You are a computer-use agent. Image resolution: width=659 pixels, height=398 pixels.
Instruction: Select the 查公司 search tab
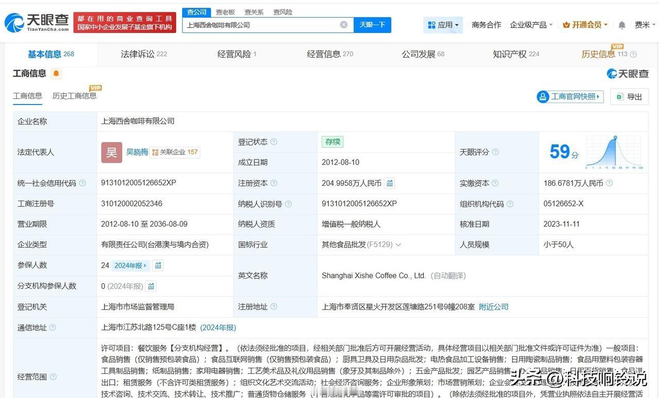197,12
